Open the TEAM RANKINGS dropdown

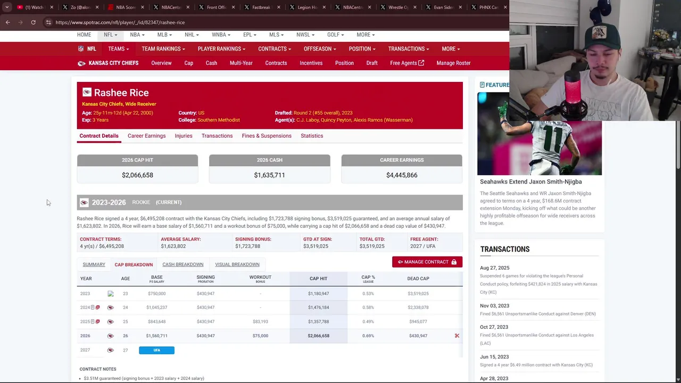pyautogui.click(x=163, y=49)
